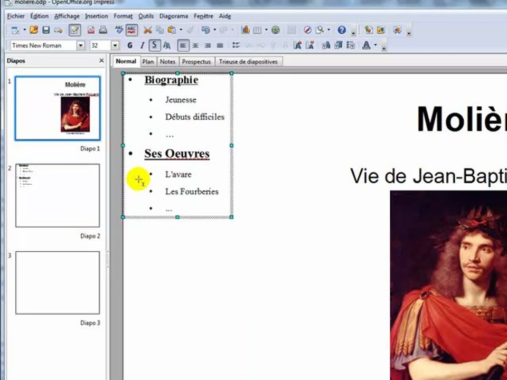507x380 pixels.
Task: Align text right
Action: pyautogui.click(x=208, y=45)
